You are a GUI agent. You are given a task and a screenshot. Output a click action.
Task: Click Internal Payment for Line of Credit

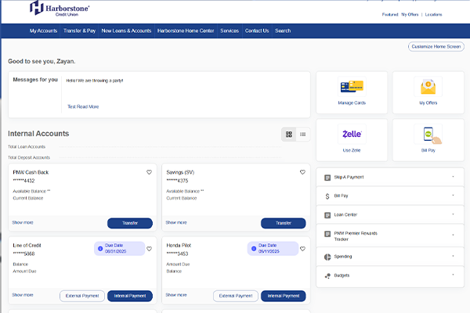coord(129,296)
